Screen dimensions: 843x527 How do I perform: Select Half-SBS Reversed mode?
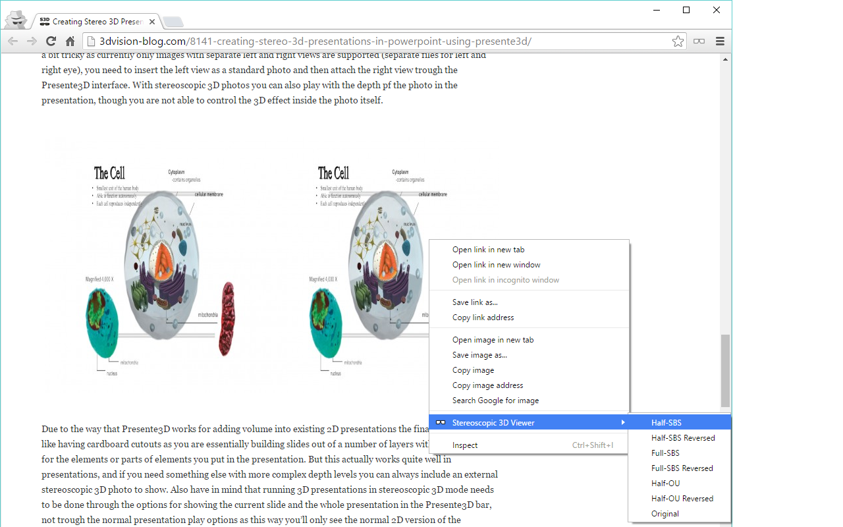[680, 438]
